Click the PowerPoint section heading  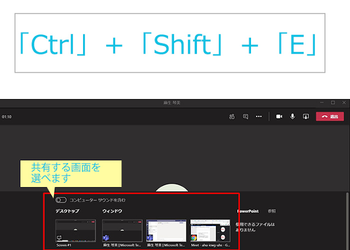[248, 211]
